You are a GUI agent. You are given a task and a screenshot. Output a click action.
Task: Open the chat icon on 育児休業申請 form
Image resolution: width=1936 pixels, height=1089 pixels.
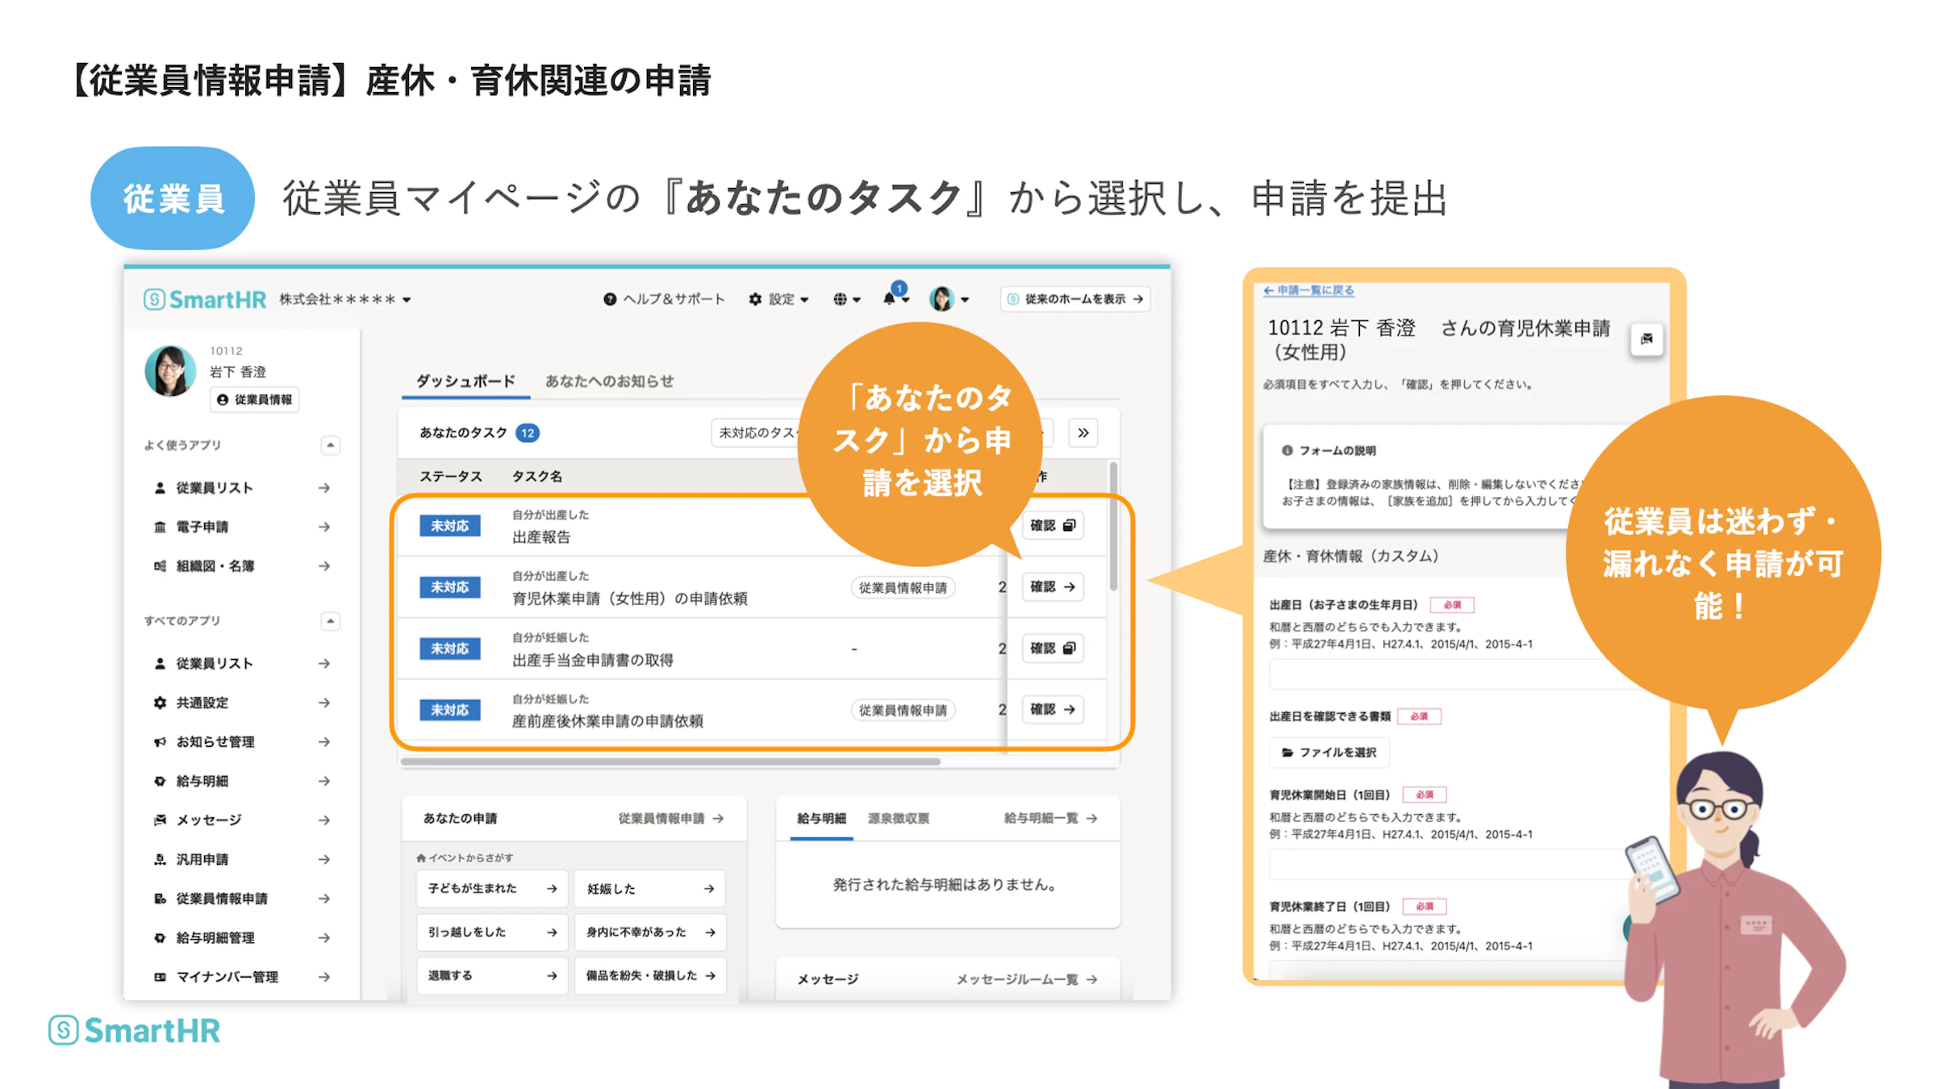click(1646, 340)
